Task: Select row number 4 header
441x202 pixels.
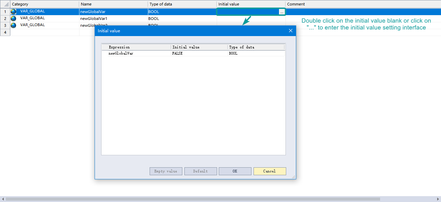Action: coord(5,32)
